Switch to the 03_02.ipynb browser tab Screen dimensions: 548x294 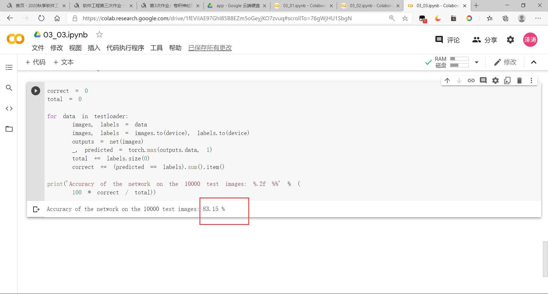(370, 6)
